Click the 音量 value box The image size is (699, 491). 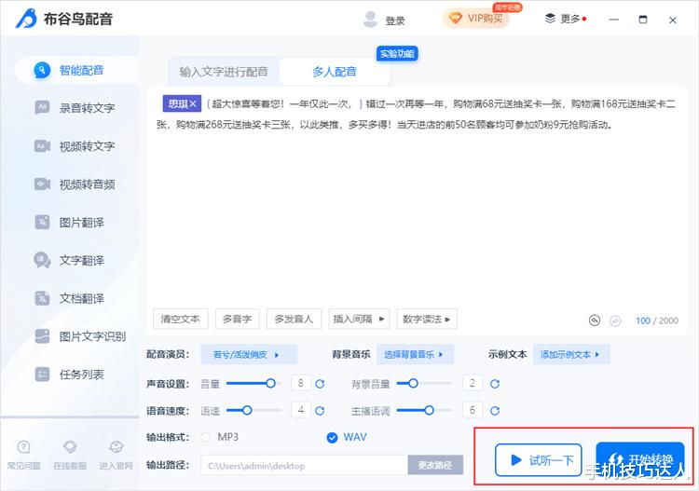[301, 383]
